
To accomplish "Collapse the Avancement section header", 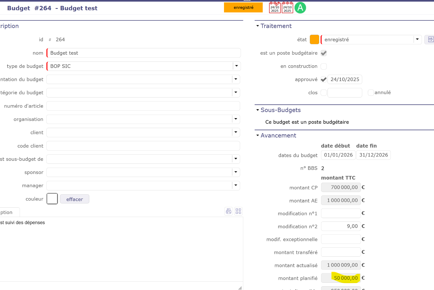I will point(258,136).
